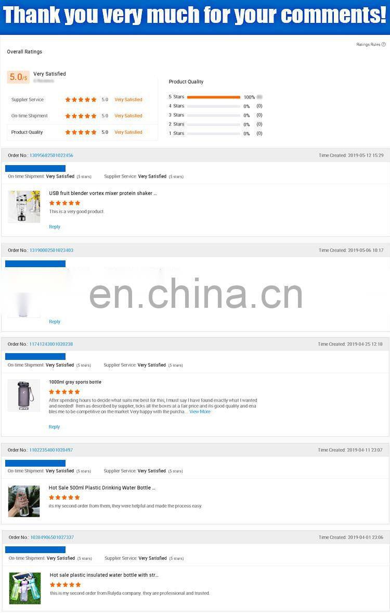Open the colorful insulated bottles thumbnail
The image size is (390, 613).
pyautogui.click(x=25, y=589)
